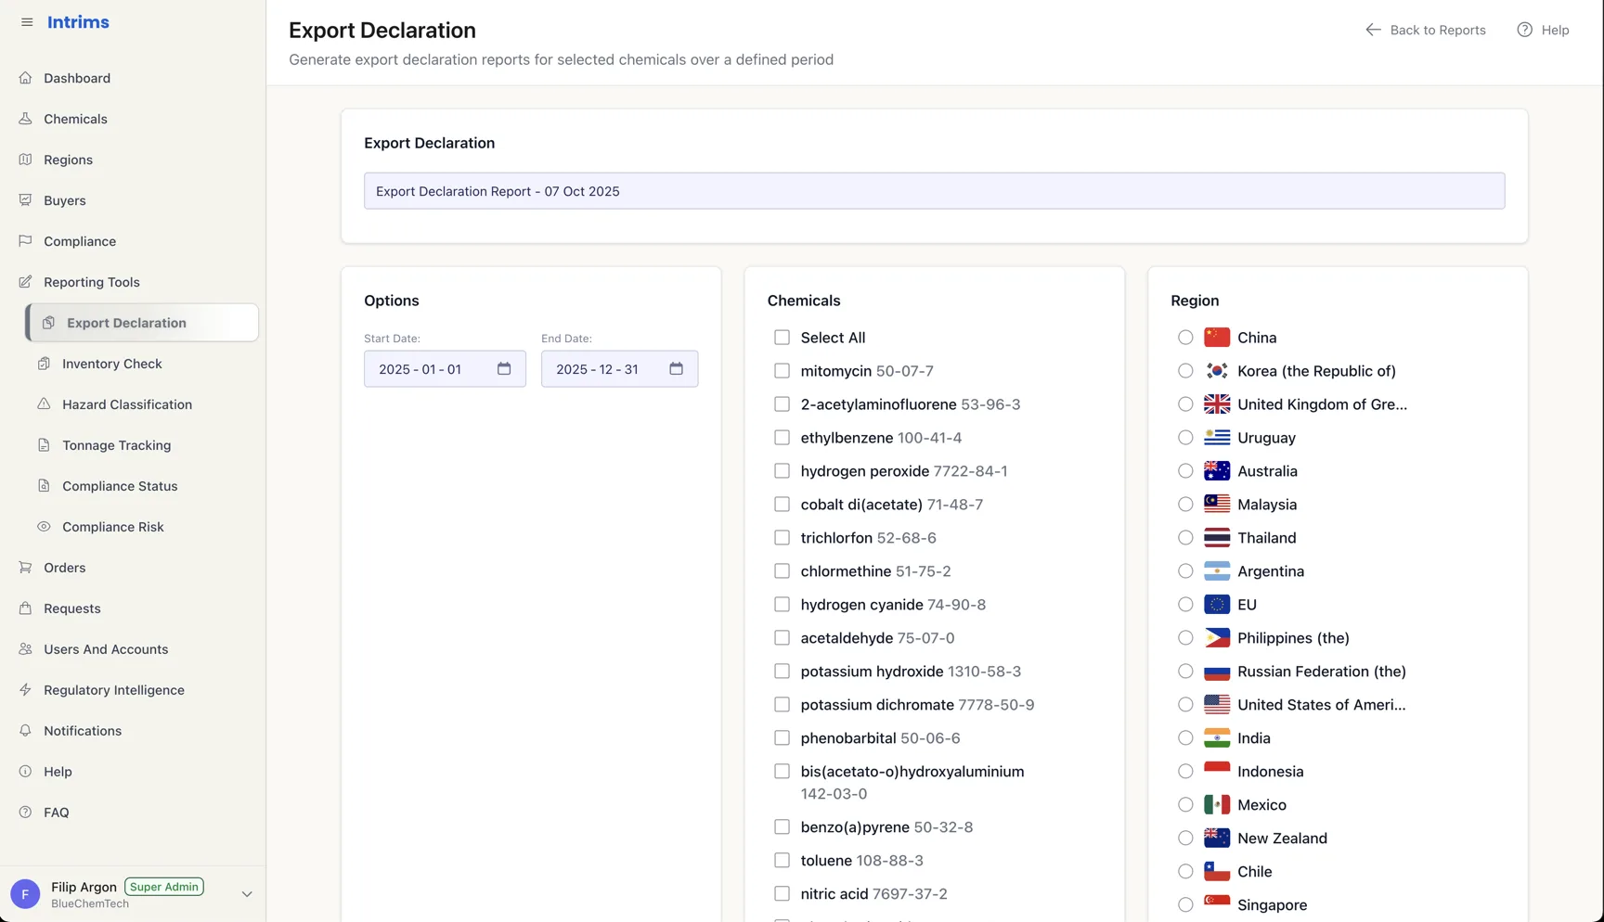Toggle the hamburger menu icon
The height and width of the screenshot is (922, 1604).
pos(27,22)
